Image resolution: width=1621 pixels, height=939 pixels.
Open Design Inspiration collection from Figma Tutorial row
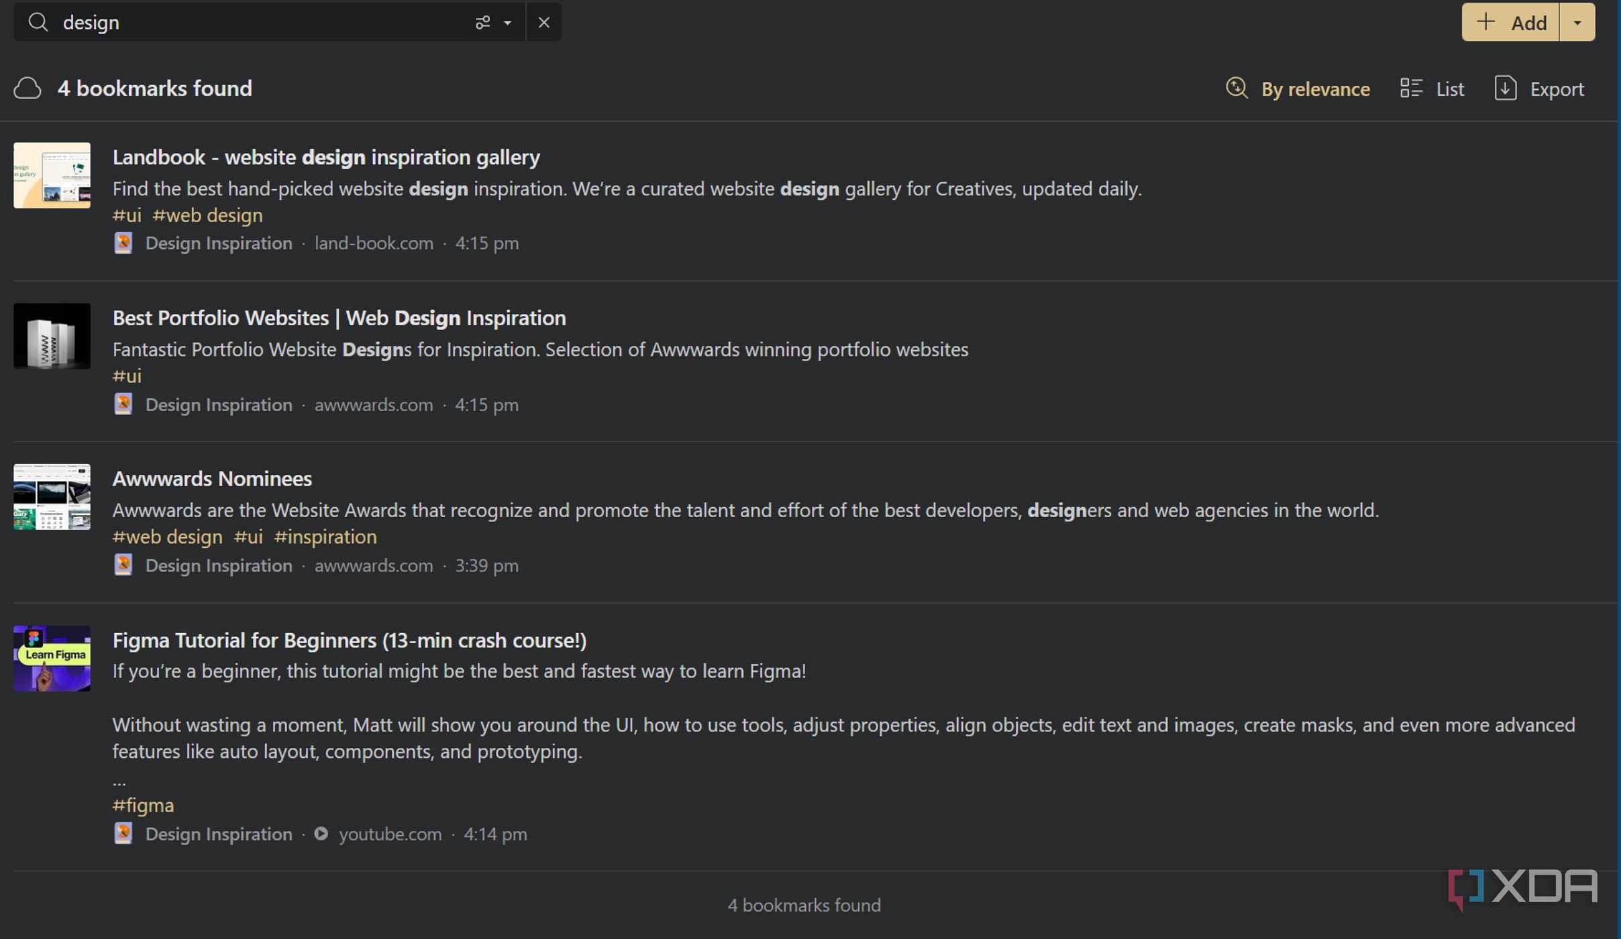click(219, 834)
